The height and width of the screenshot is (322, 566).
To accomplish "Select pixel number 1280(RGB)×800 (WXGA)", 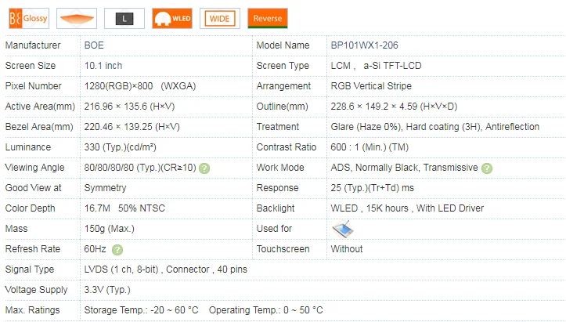I will [140, 86].
